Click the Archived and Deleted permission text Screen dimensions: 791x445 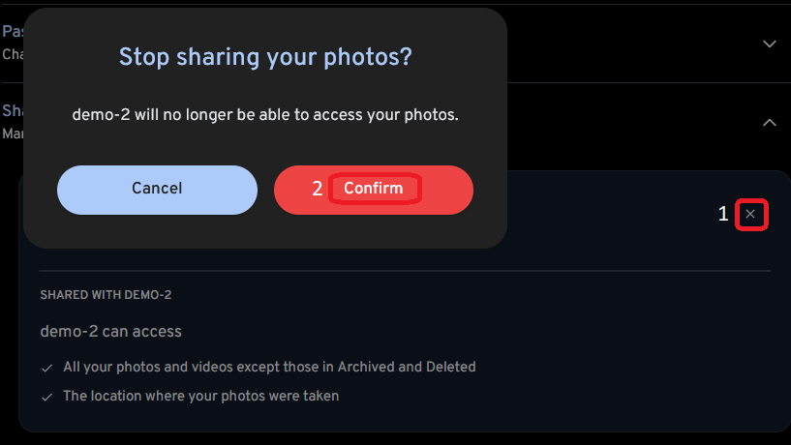269,368
